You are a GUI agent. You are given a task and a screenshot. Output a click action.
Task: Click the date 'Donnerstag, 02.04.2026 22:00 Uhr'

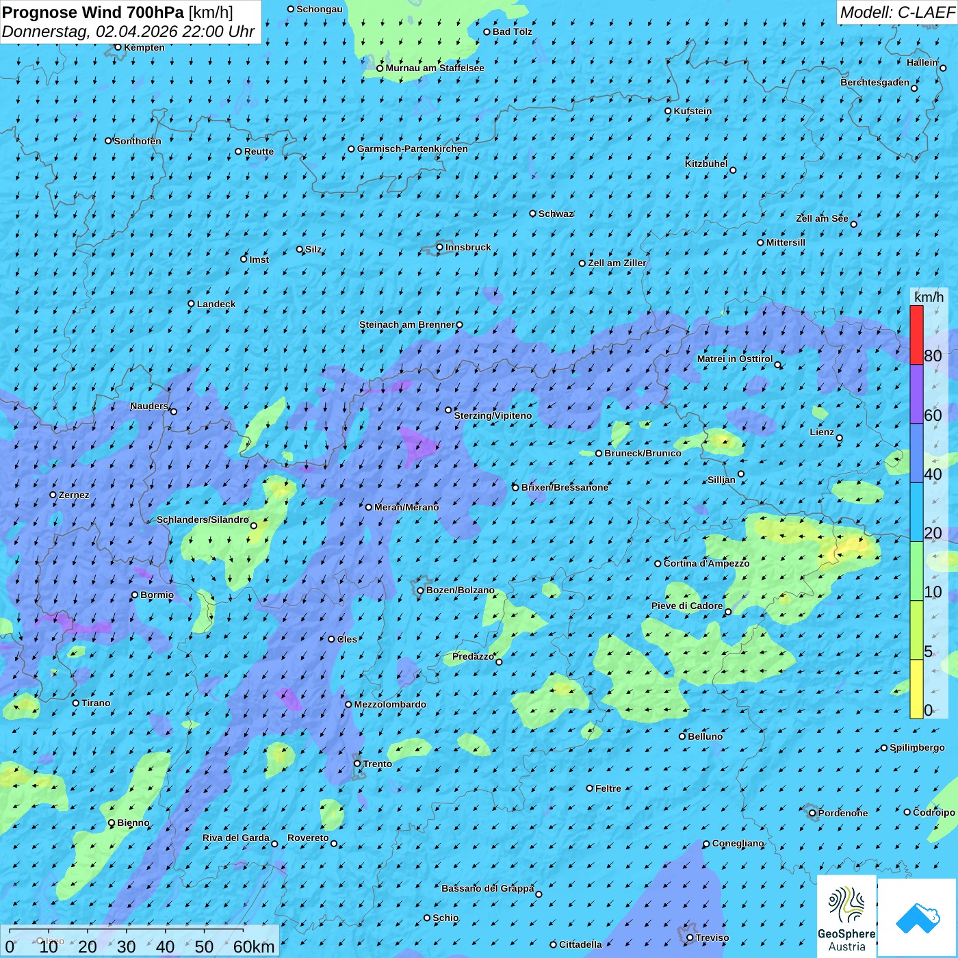click(x=128, y=32)
